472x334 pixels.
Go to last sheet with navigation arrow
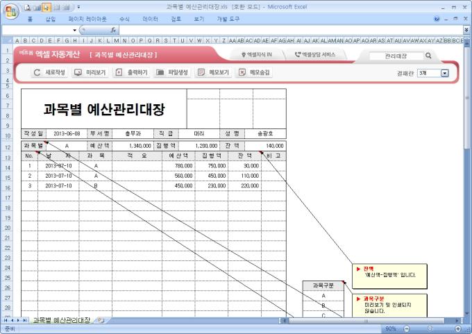[x=25, y=320]
